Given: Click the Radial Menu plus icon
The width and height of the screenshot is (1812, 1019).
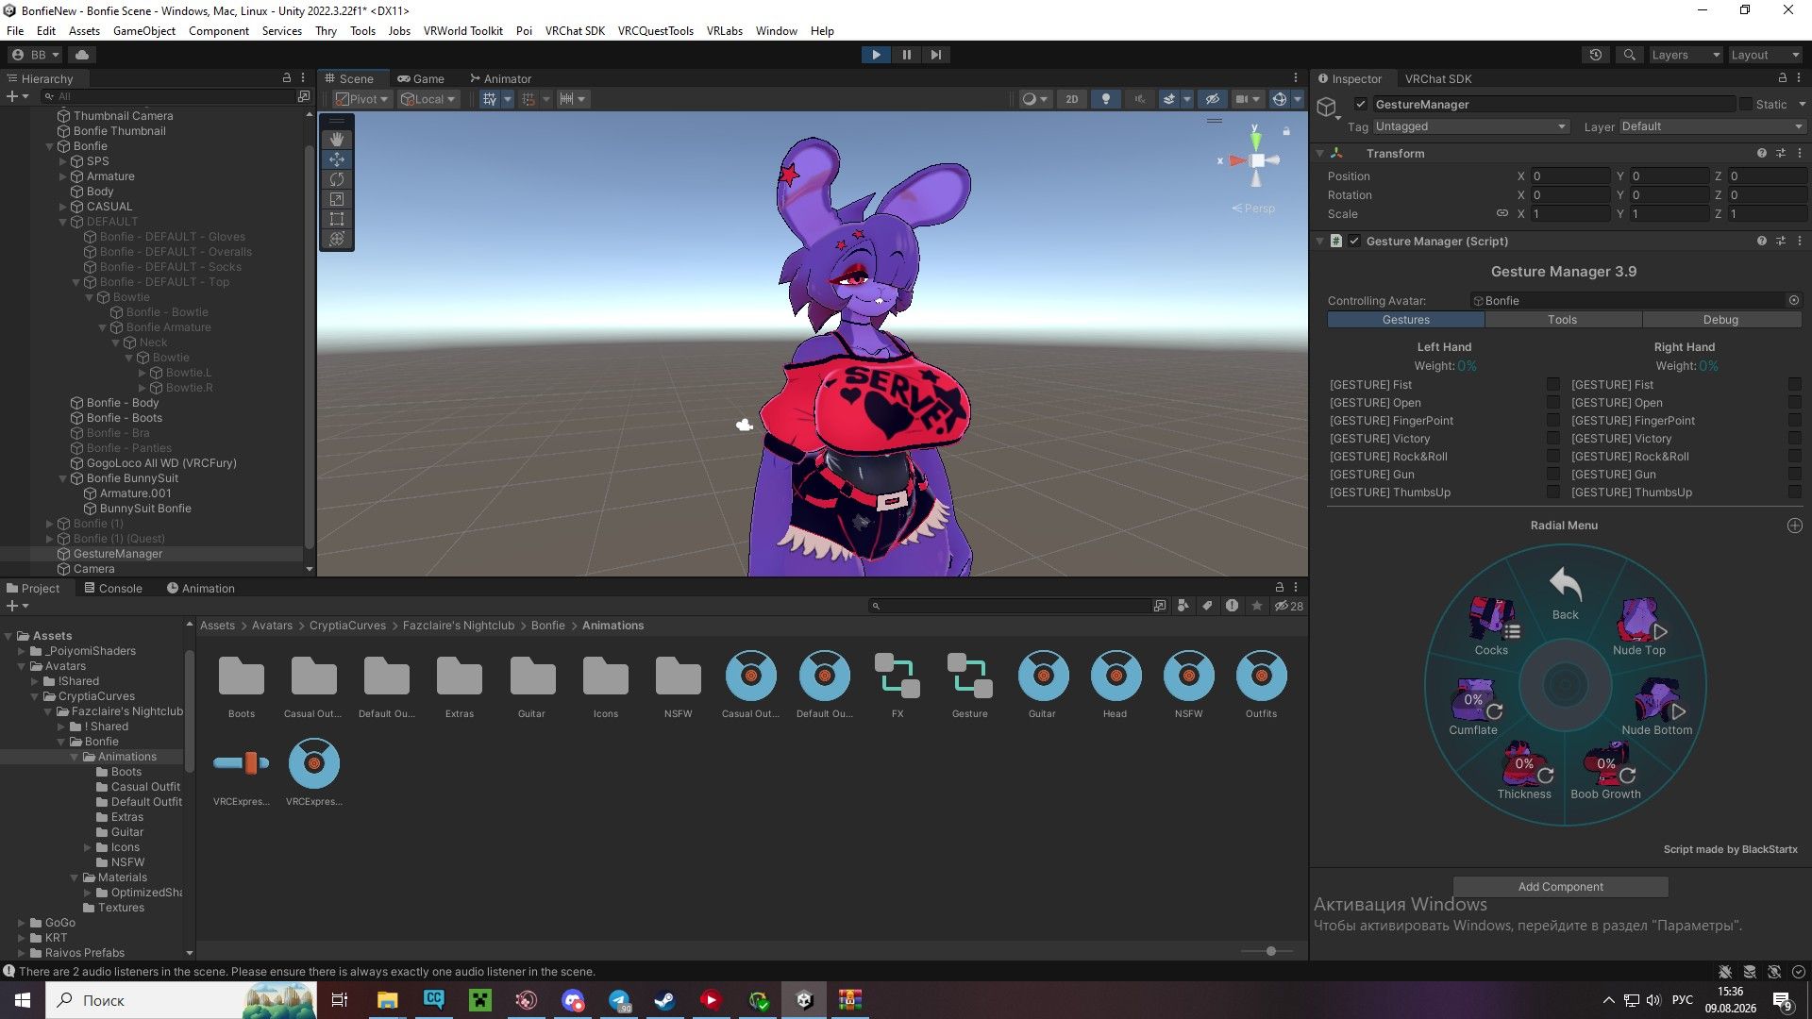Looking at the screenshot, I should click(x=1794, y=526).
